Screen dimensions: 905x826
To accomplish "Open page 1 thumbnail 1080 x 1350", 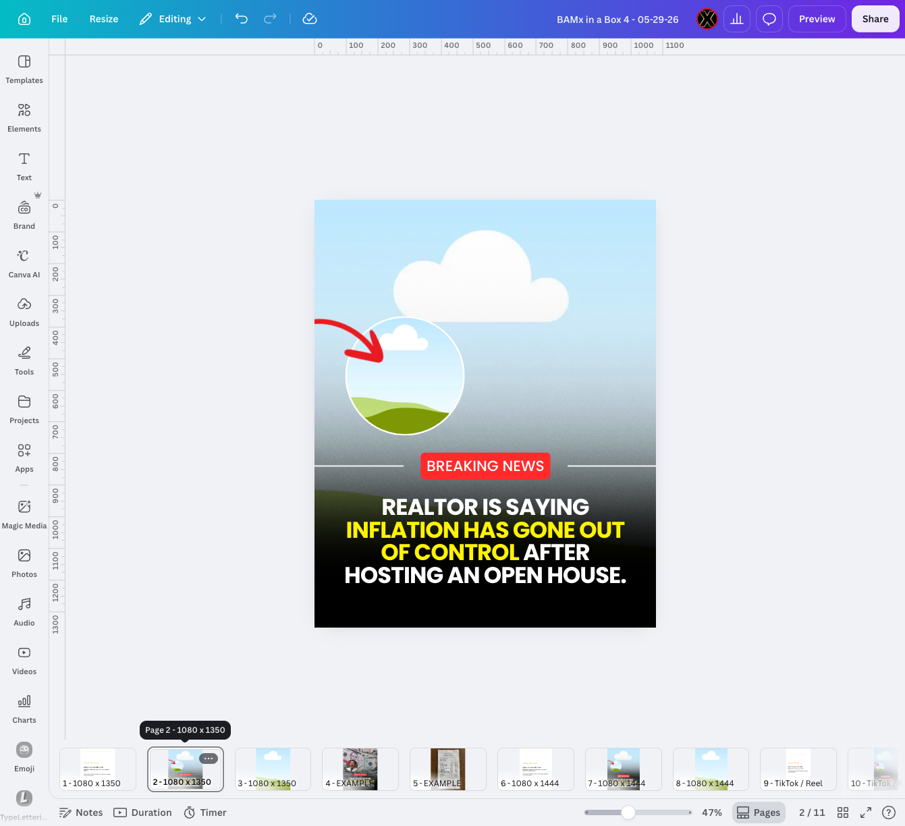I will [98, 769].
